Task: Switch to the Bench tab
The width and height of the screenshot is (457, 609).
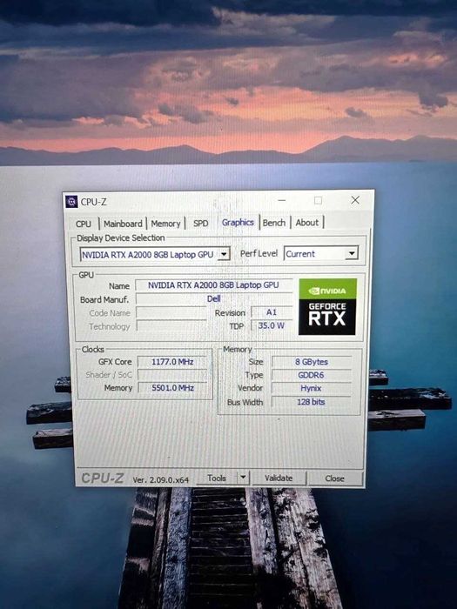Action: (274, 223)
